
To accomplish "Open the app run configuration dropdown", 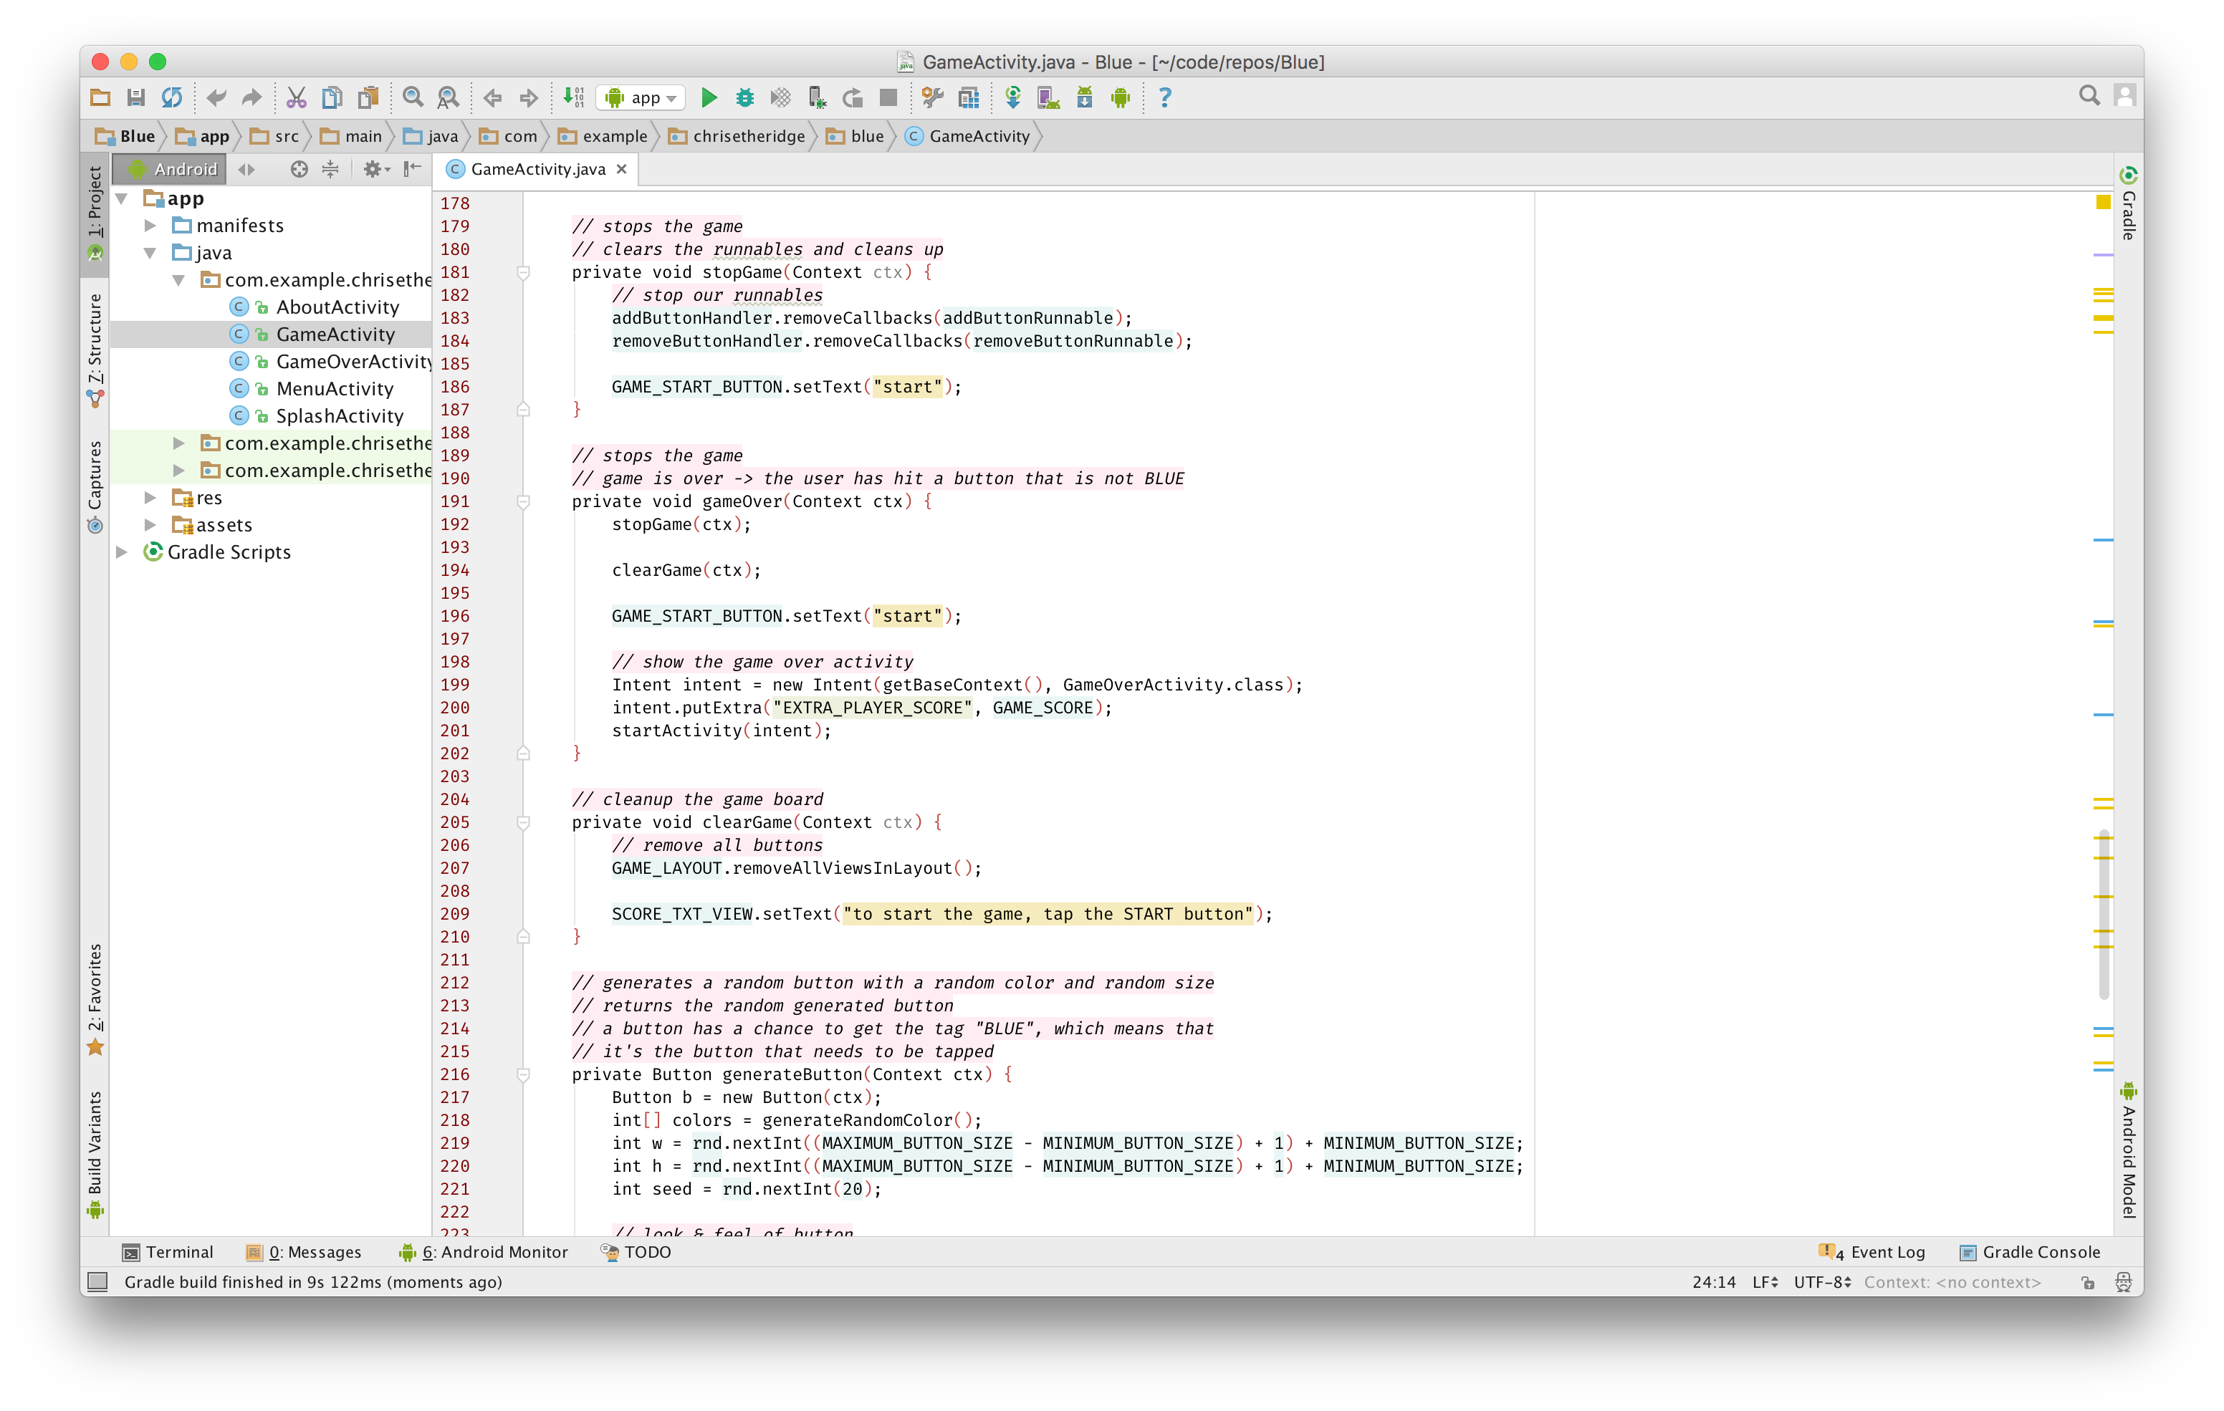I will 643,98.
